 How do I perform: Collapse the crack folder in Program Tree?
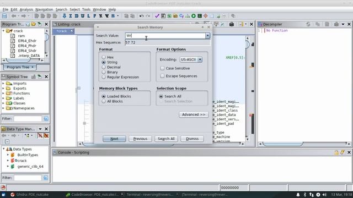(3, 31)
